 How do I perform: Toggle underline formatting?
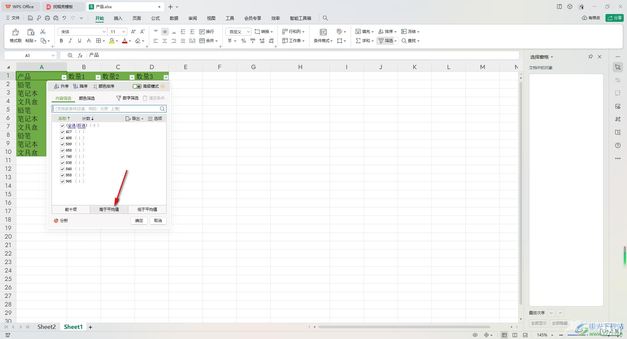pos(79,41)
